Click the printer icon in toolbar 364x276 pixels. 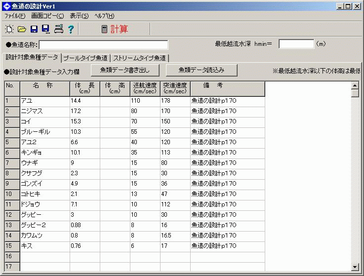pyautogui.click(x=59, y=29)
